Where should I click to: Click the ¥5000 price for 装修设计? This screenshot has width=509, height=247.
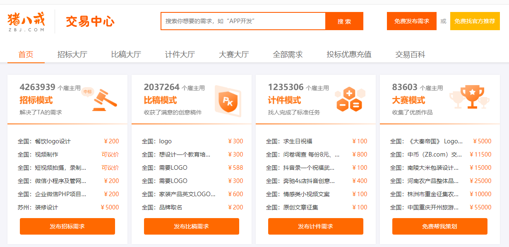110,207
